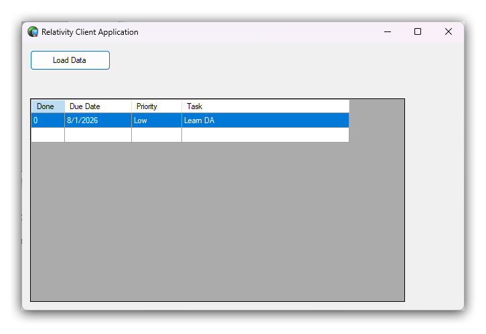Close the Relativity Client Application window
The image size is (486, 334).
click(x=449, y=31)
